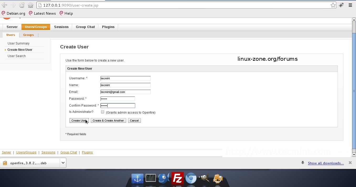Close the downloads bar

[350, 163]
